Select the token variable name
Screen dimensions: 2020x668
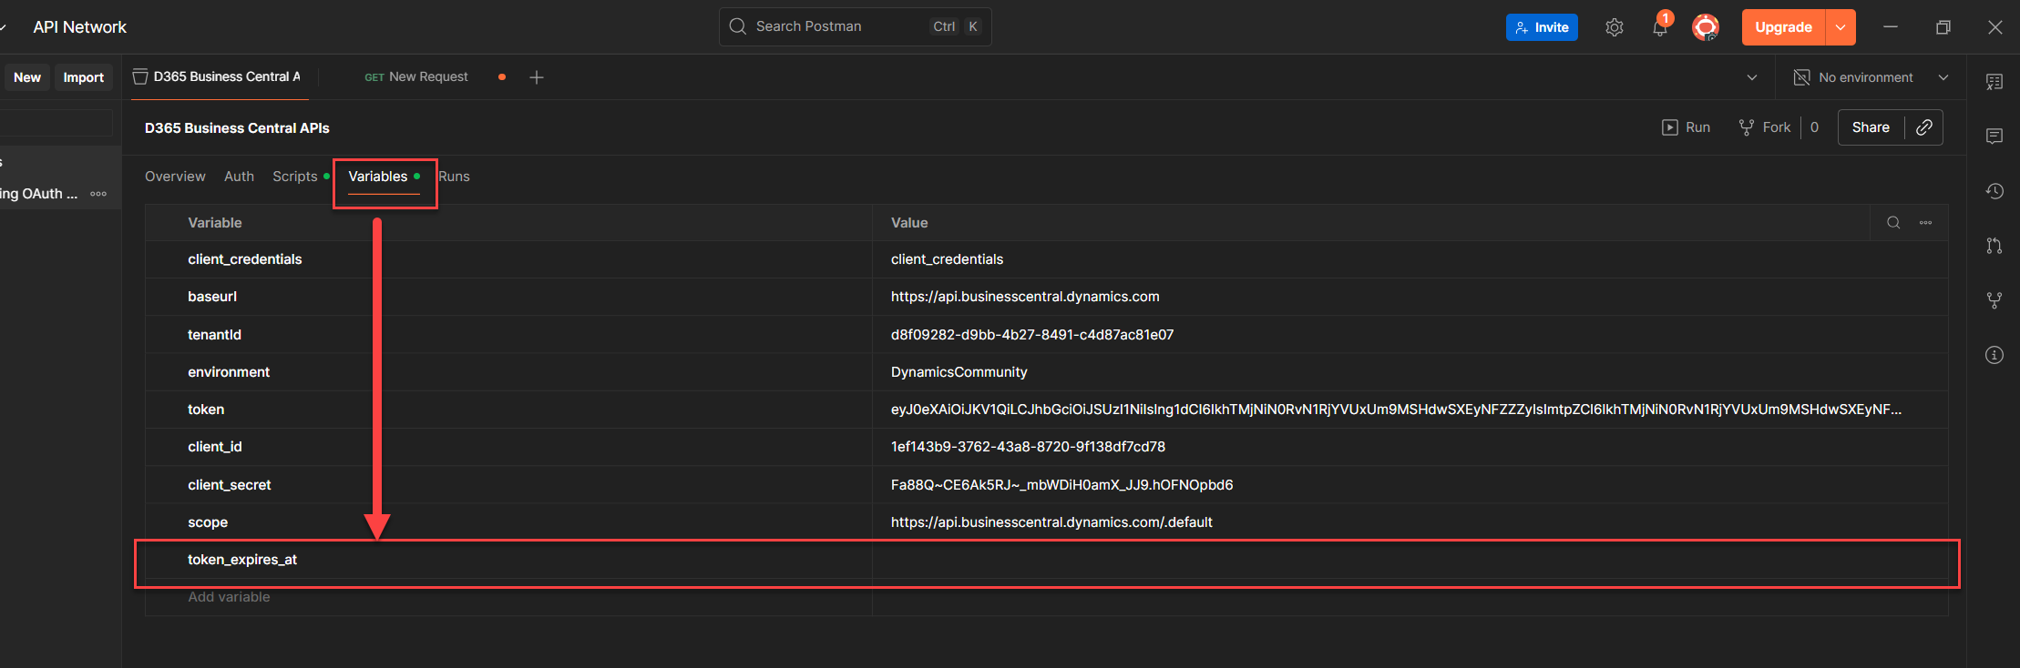click(x=206, y=410)
